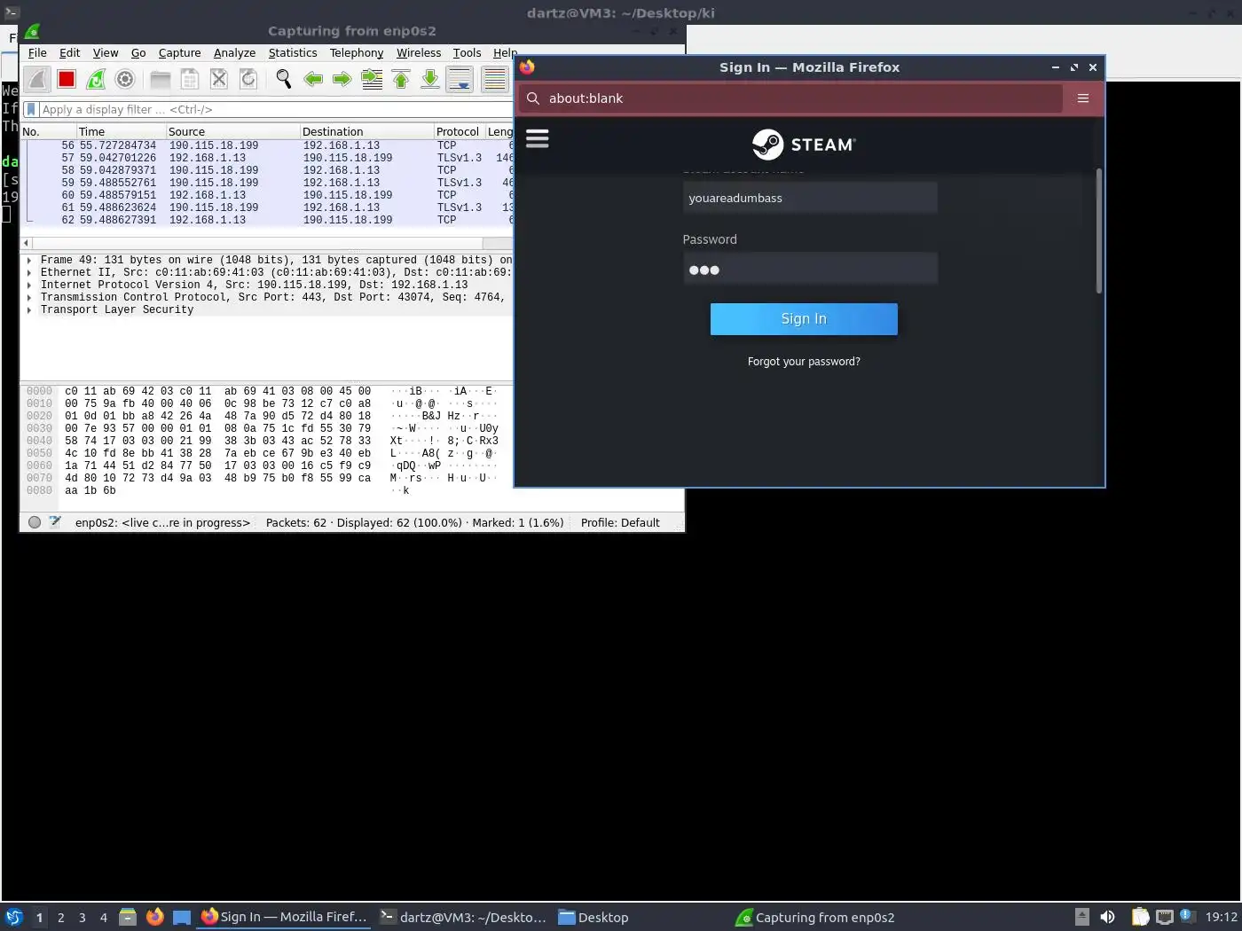
Task: Click the open capture file icon
Action: click(x=161, y=80)
